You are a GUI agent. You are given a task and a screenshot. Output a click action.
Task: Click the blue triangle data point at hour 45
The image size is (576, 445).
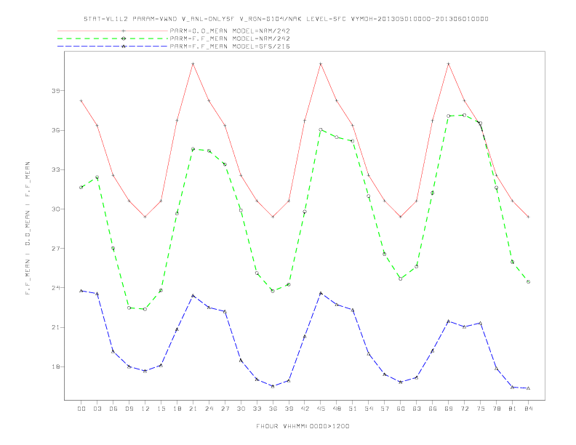pos(321,293)
